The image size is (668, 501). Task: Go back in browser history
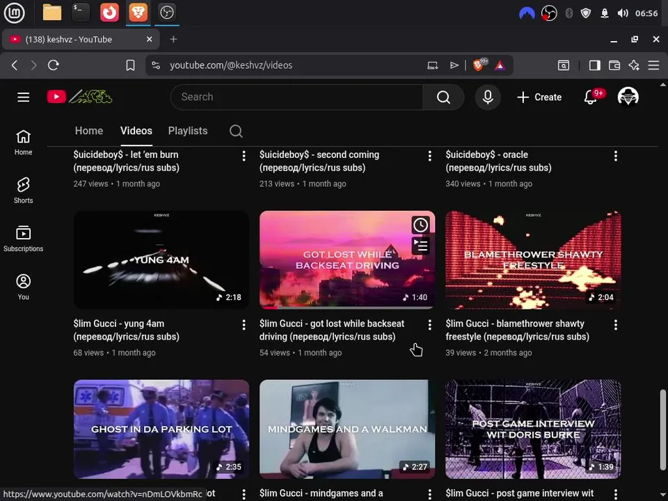[15, 65]
